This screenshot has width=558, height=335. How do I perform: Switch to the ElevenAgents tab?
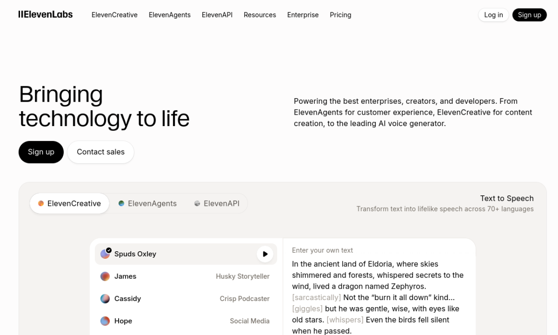tap(152, 203)
